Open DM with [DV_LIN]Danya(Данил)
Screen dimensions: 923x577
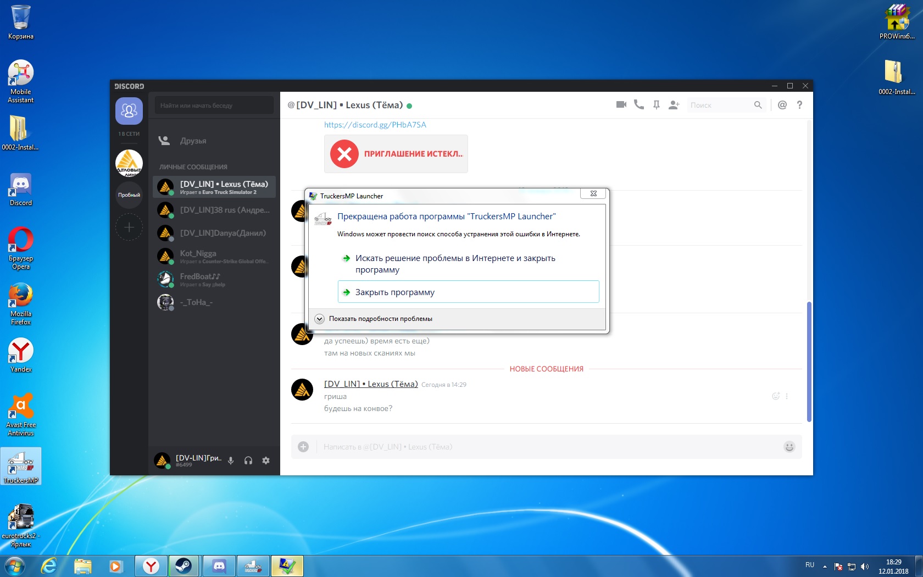click(214, 233)
